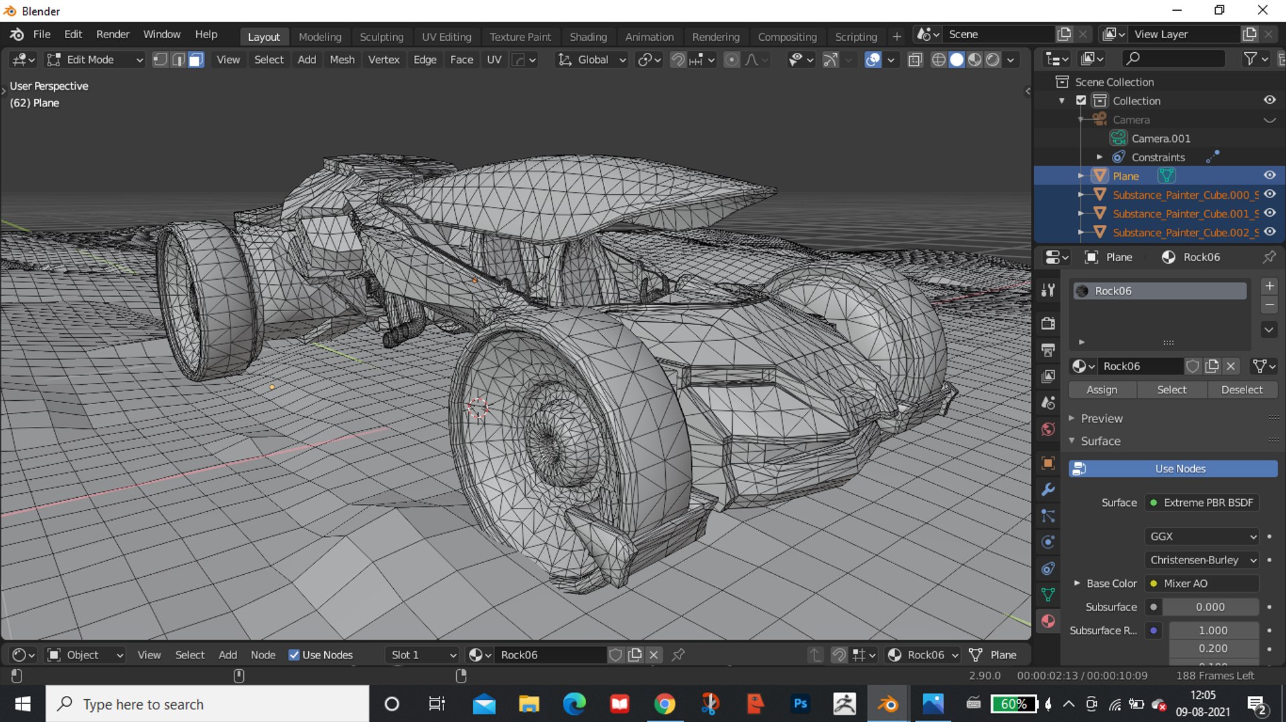Open Slot 1 material slot dropdown
This screenshot has height=722, width=1286.
pos(423,655)
